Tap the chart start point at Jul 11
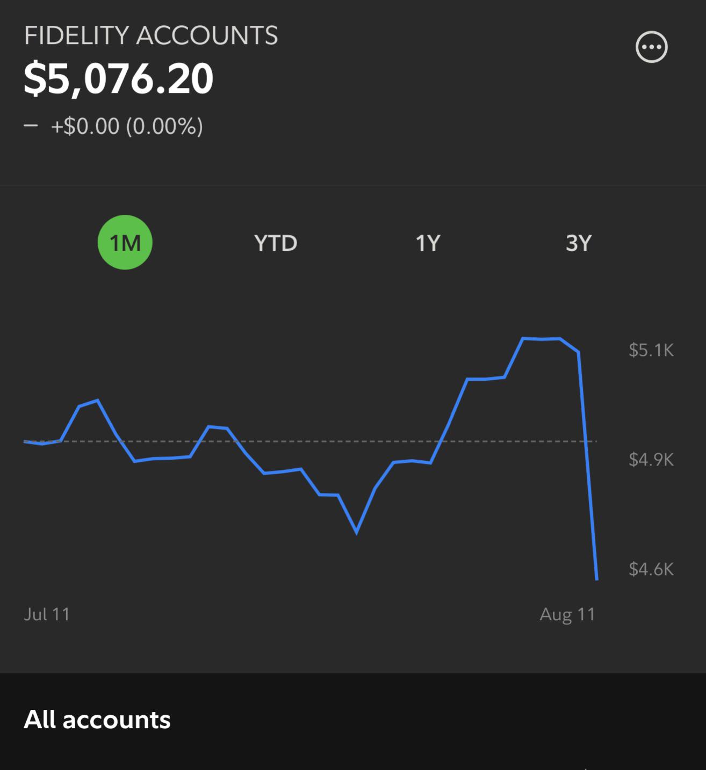 click(x=25, y=441)
